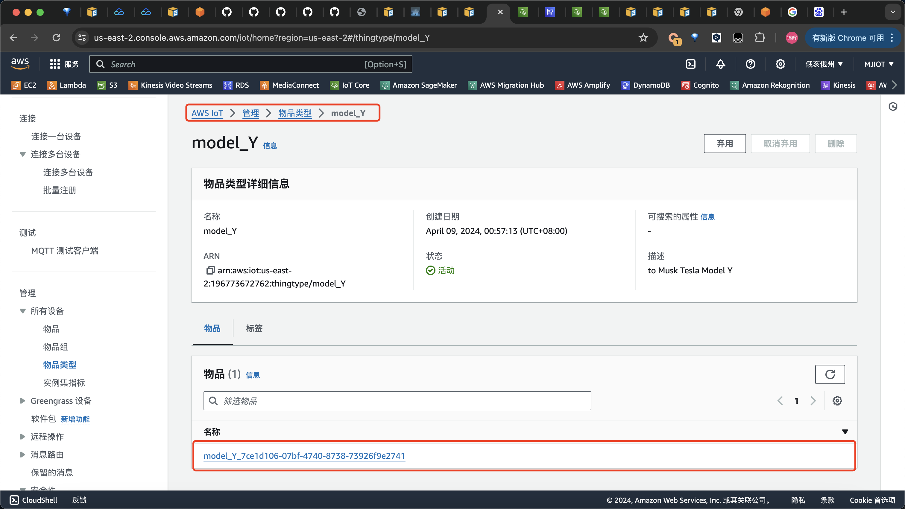Open MQTT 测试客户端 in the sidebar
This screenshot has width=905, height=509.
click(x=64, y=250)
